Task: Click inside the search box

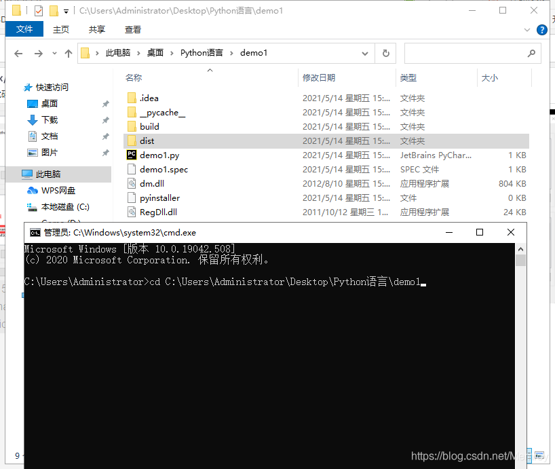Action: 468,53
